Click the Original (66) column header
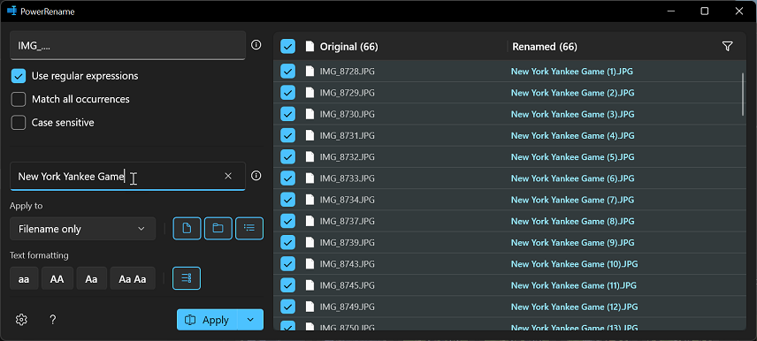 (348, 47)
